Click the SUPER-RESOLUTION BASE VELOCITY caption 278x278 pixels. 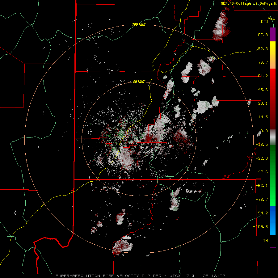[97, 276]
